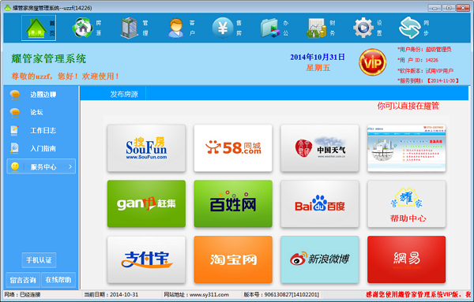Open the 百姓网 tile
474x302 pixels.
point(233,203)
